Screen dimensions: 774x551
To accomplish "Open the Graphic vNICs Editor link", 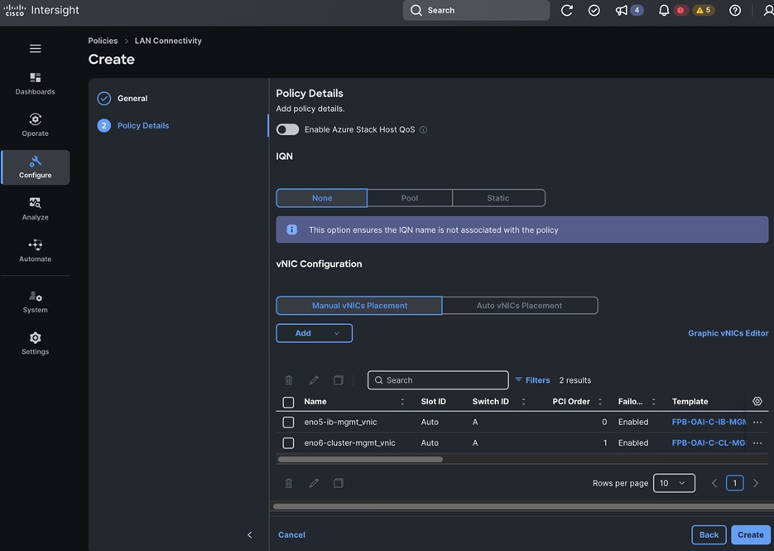I will pos(728,333).
